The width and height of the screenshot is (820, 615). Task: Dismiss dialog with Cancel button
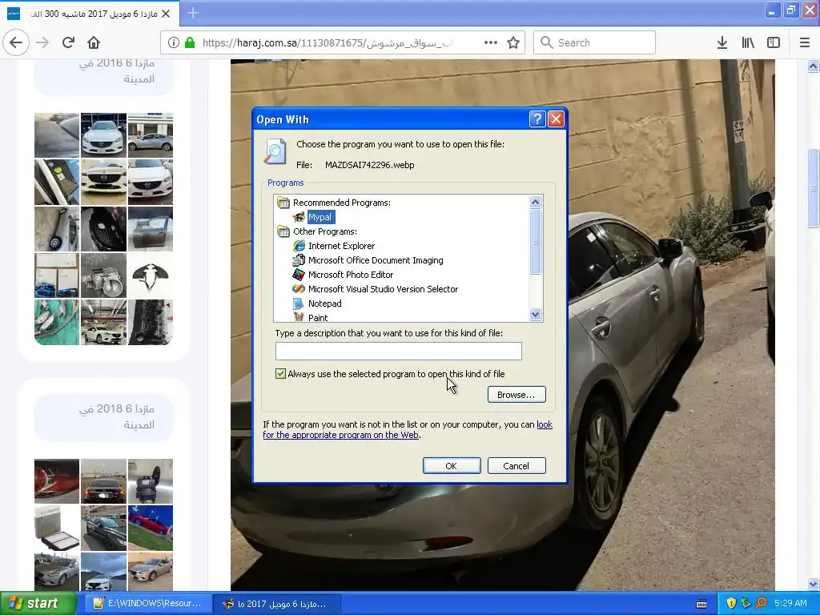pos(517,466)
